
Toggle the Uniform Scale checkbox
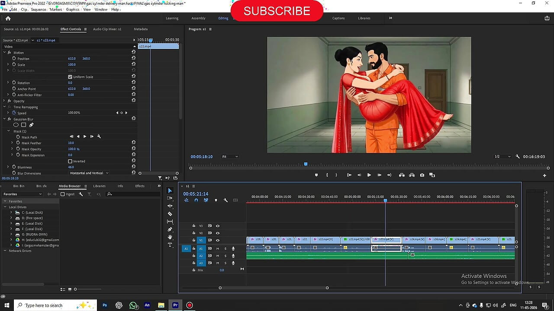tap(70, 77)
